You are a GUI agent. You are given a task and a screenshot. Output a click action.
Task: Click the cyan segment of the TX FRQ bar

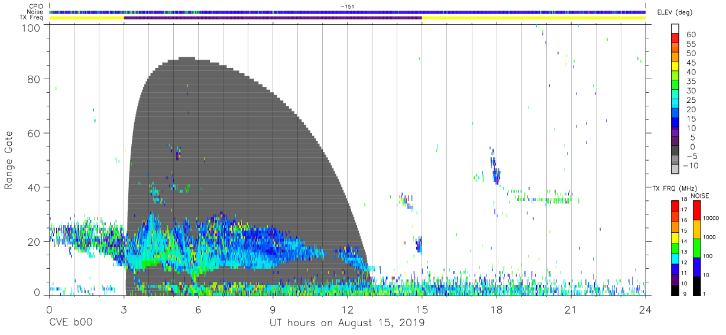[675, 258]
